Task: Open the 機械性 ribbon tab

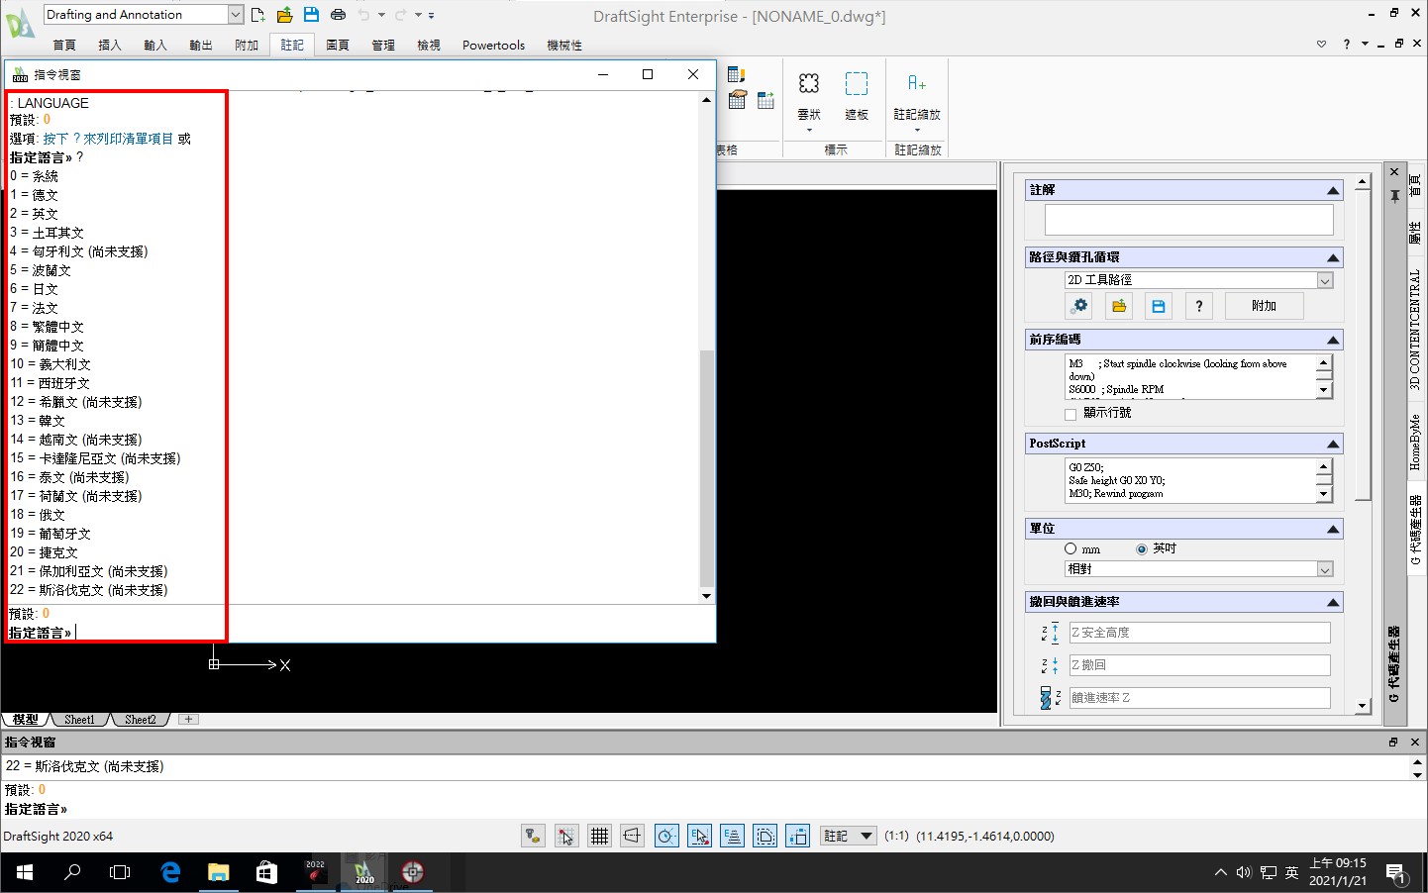Action: pos(564,46)
